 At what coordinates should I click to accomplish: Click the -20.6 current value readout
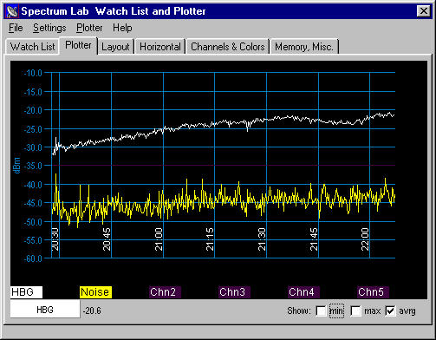pyautogui.click(x=92, y=311)
